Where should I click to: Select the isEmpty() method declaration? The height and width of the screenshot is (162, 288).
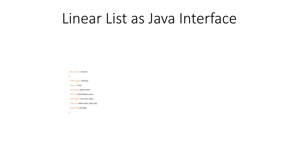[x=79, y=81]
